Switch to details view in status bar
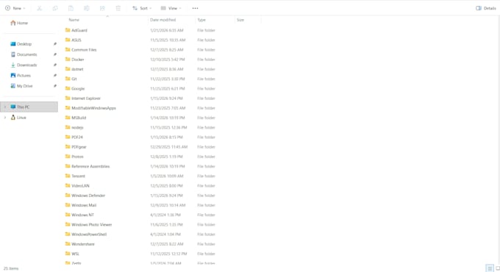The image size is (500, 272). point(490,268)
